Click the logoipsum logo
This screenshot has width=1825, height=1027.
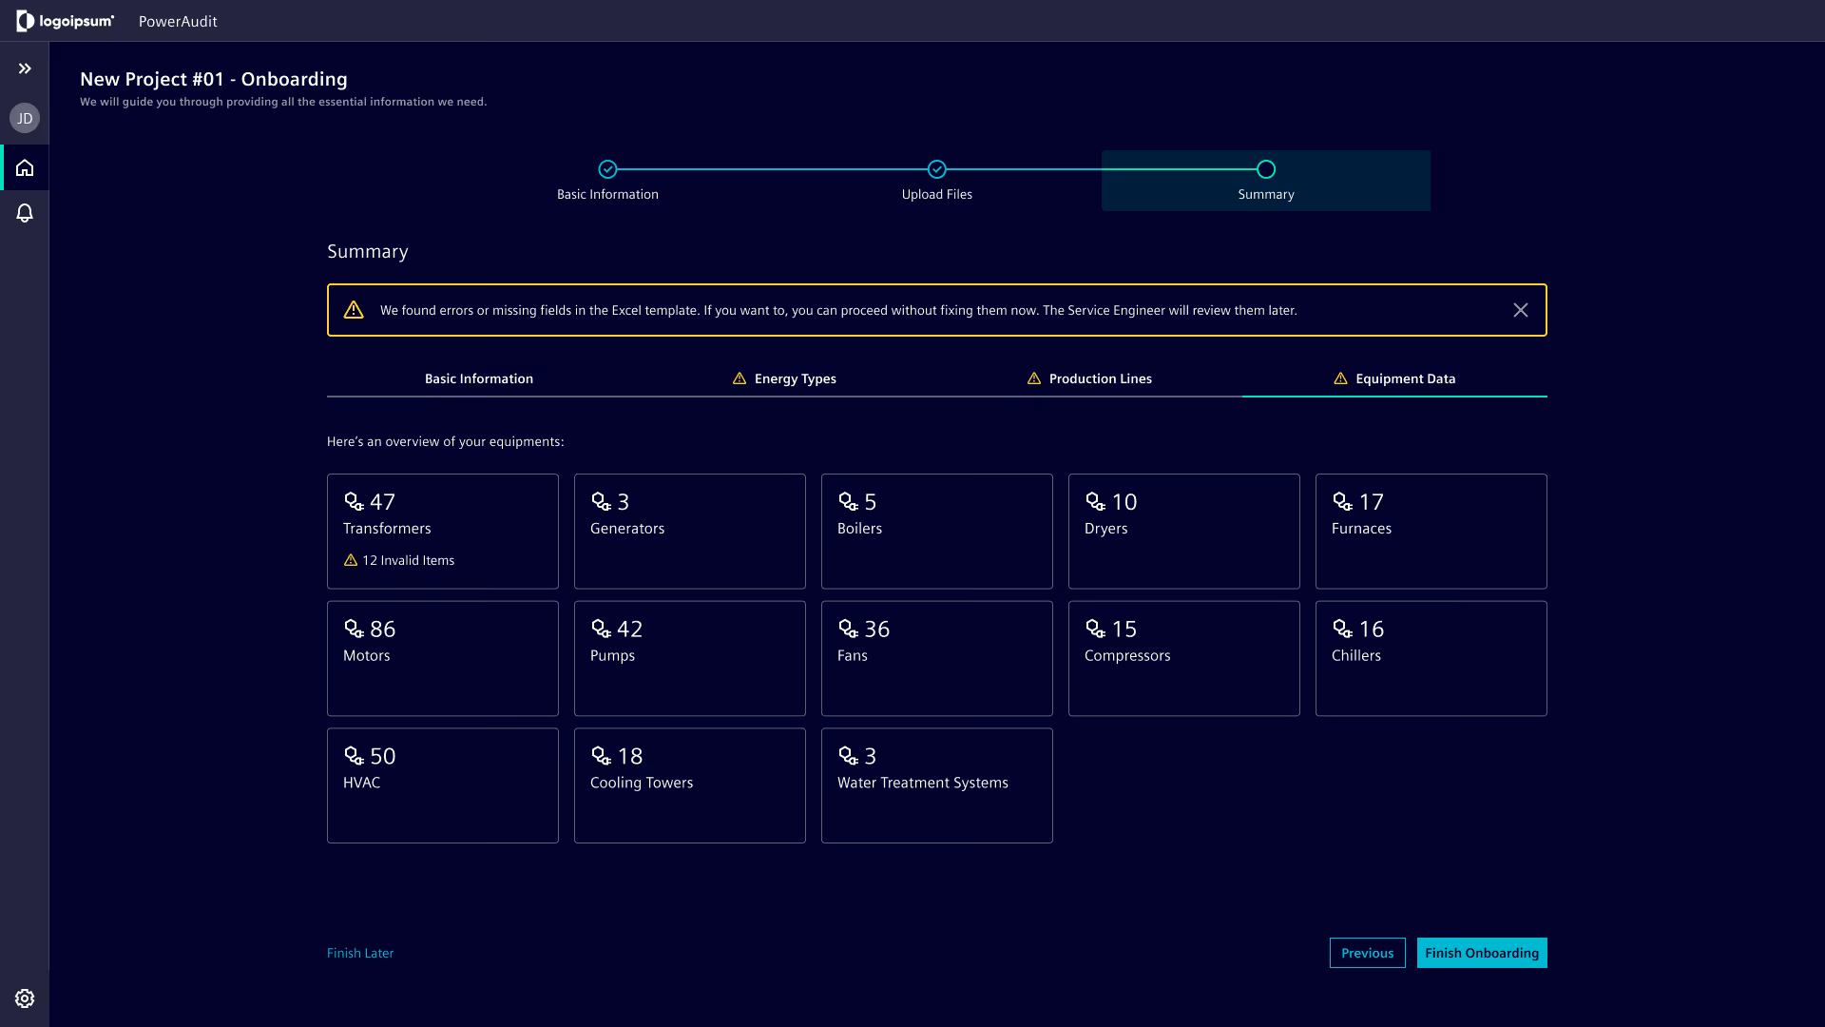coord(65,21)
